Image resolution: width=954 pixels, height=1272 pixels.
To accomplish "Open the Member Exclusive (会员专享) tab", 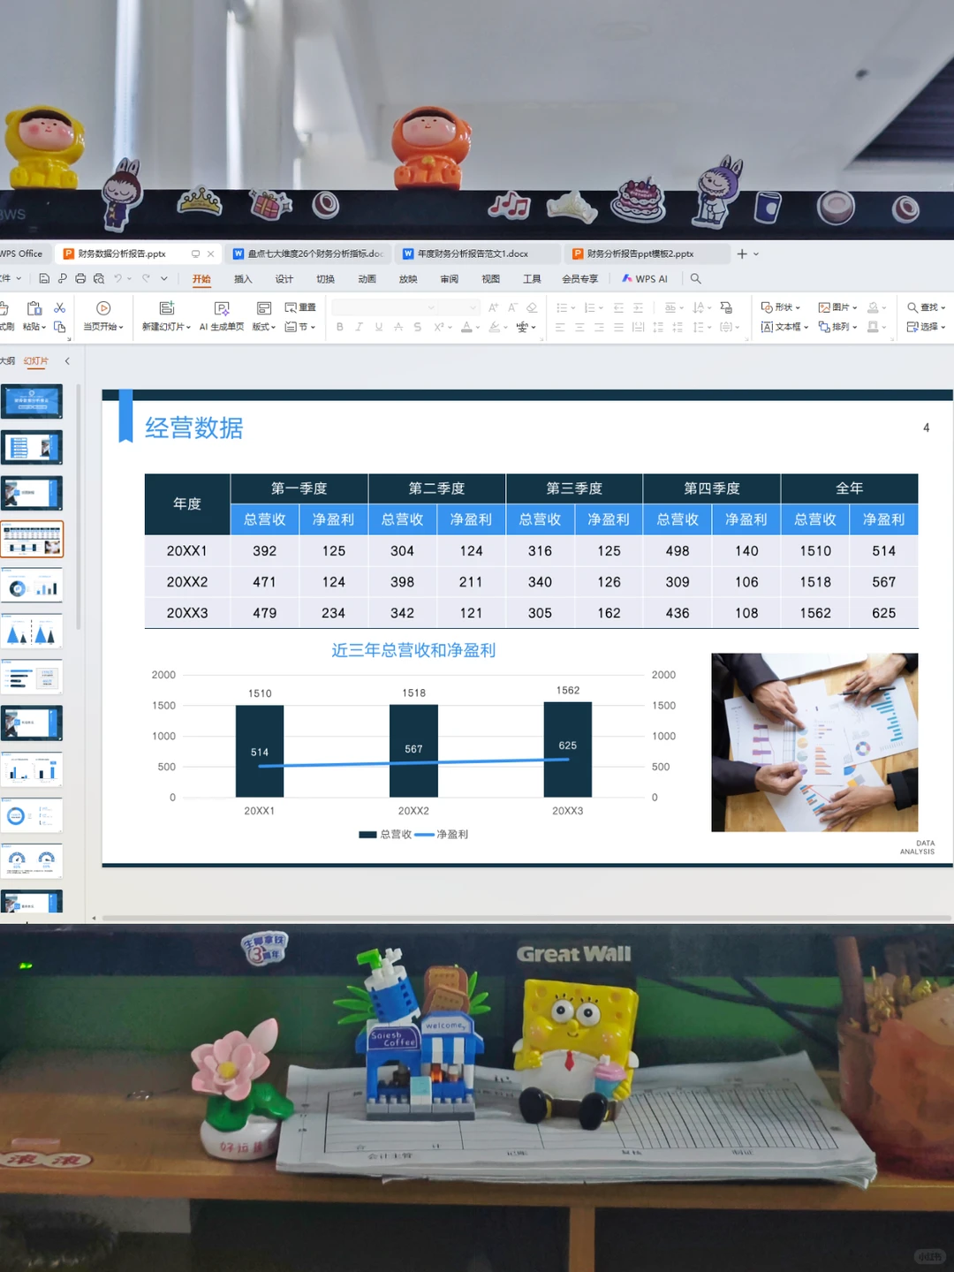I will tap(580, 279).
